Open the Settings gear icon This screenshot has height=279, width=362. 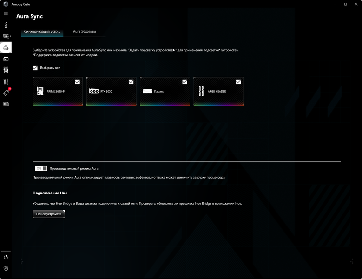pyautogui.click(x=6, y=268)
